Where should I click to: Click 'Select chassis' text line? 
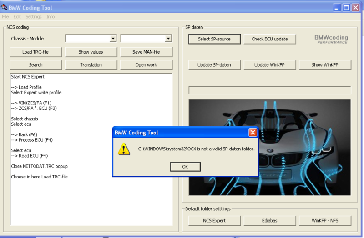point(25,119)
